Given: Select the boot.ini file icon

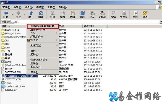Looking at the screenshot, I should [3, 69].
